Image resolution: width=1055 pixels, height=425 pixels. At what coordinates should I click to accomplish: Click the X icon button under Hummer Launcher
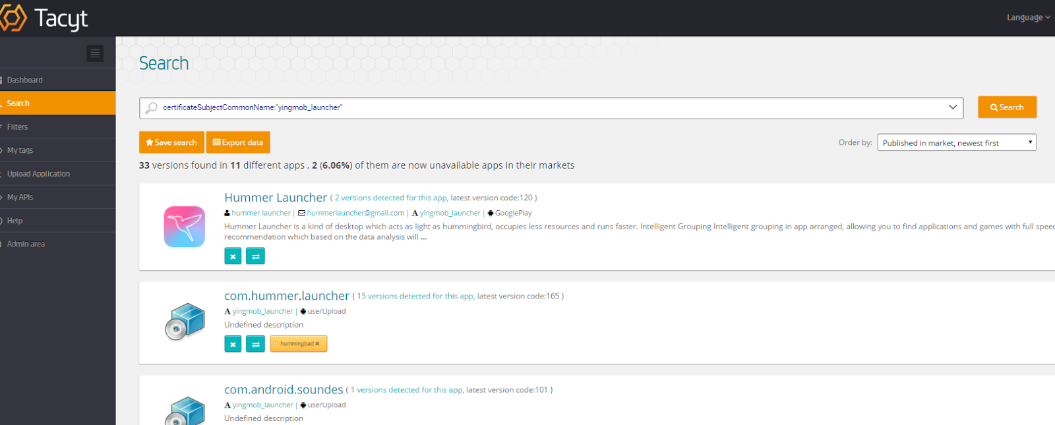[233, 256]
